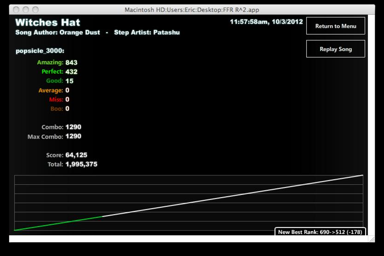Viewport: 384px width, 256px height.
Task: Click the Score value 64,125
Action: pyautogui.click(x=76, y=155)
